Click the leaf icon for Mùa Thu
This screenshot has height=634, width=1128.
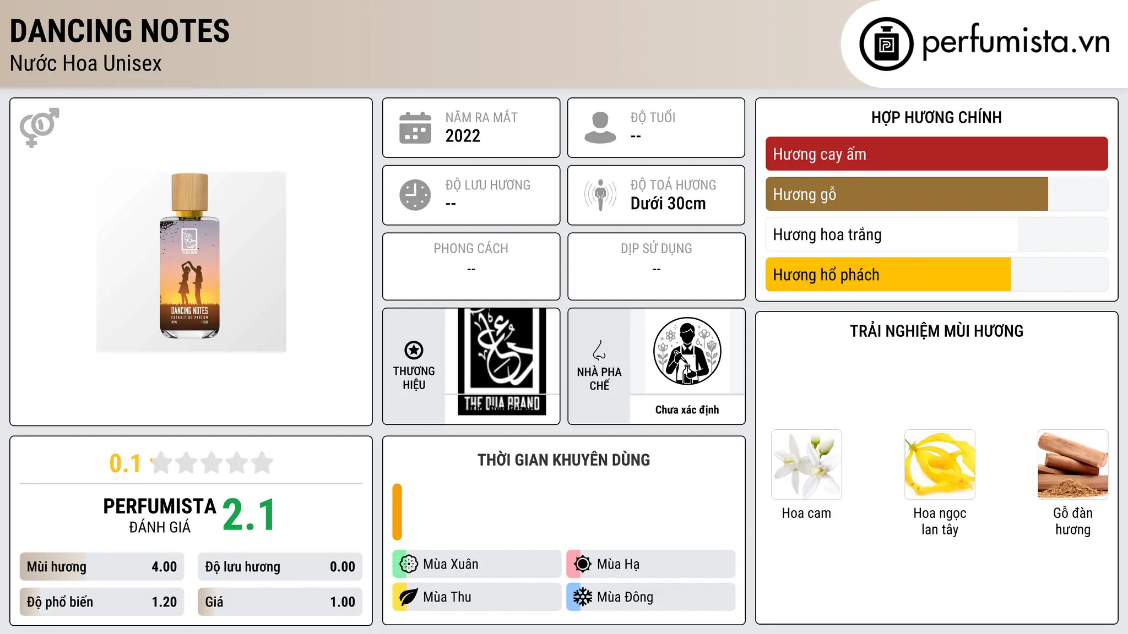click(x=409, y=597)
